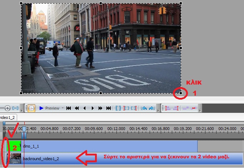This screenshot has height=168, width=244.
Task: Click the 00:12.000 mark on time ruler
Action: pos(116,129)
